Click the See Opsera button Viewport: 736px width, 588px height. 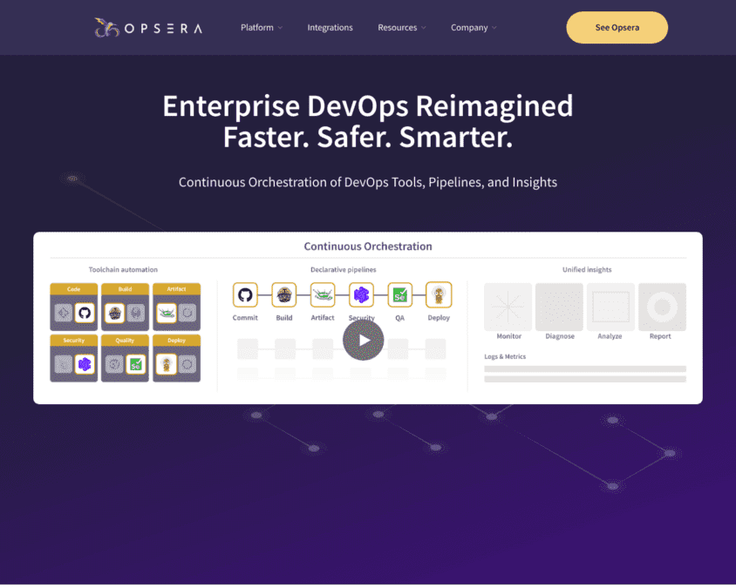click(x=617, y=28)
